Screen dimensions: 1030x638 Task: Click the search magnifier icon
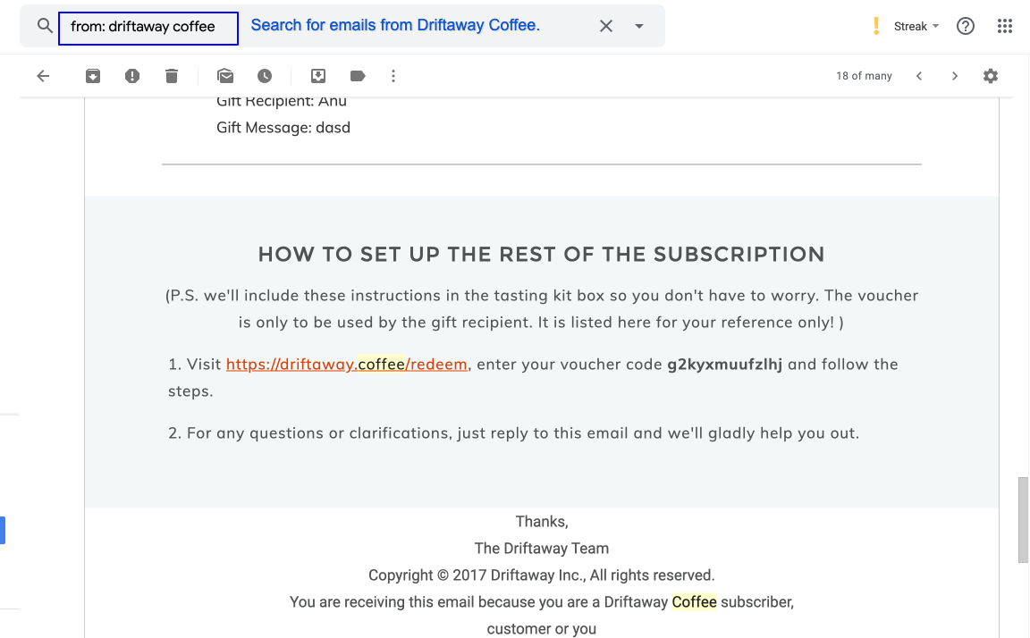pos(44,26)
